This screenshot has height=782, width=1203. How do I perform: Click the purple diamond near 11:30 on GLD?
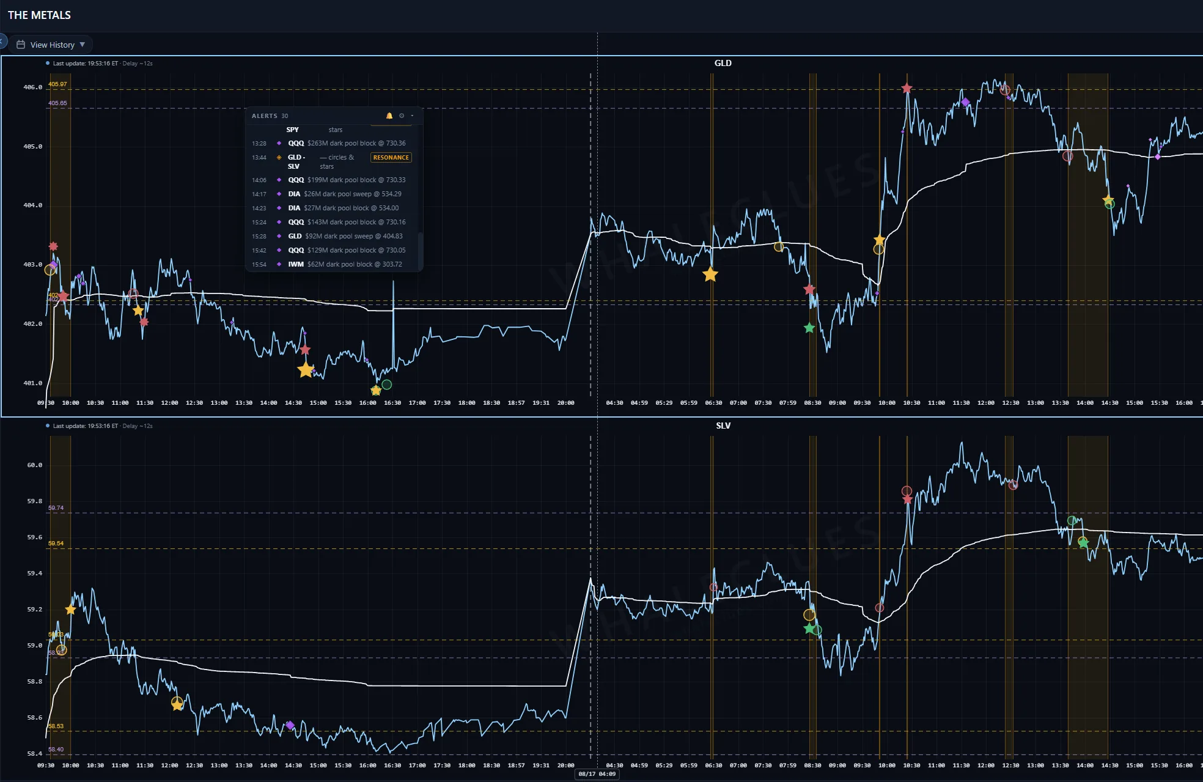coord(965,102)
